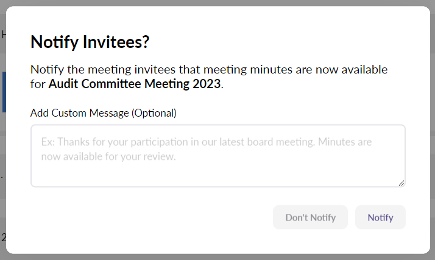The height and width of the screenshot is (260, 435).
Task: Grab the text area resize handle
Action: [x=402, y=183]
